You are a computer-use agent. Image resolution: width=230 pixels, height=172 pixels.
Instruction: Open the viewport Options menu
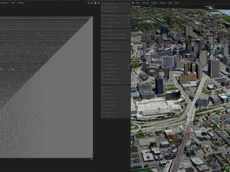click(162, 3)
